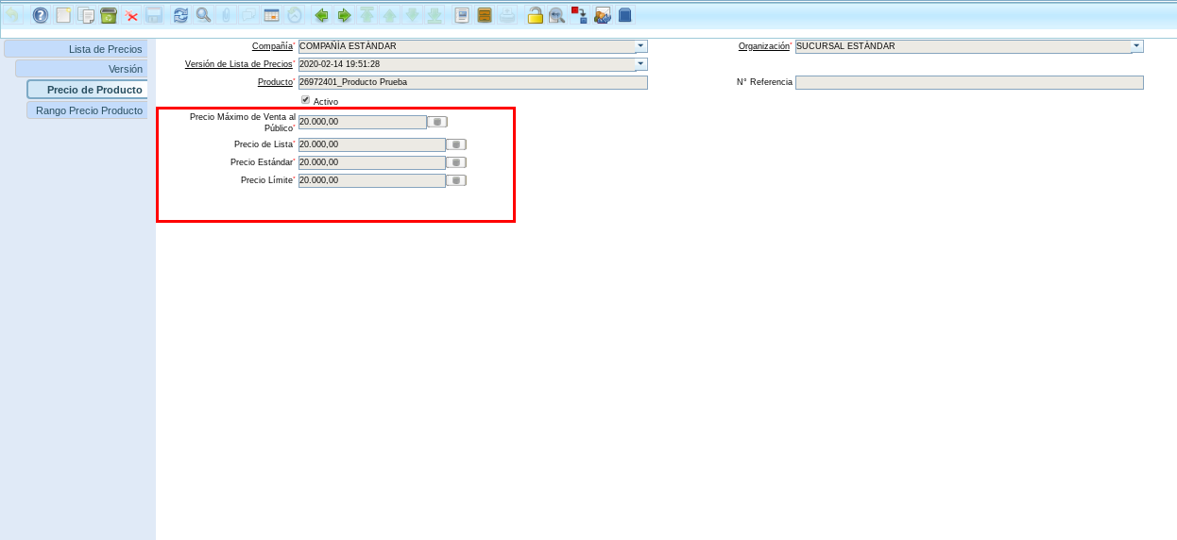Toggle grid view with the table icon

[x=271, y=15]
